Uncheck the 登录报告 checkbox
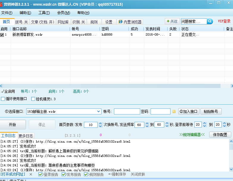The height and width of the screenshot is (181, 233). [x=40, y=174]
